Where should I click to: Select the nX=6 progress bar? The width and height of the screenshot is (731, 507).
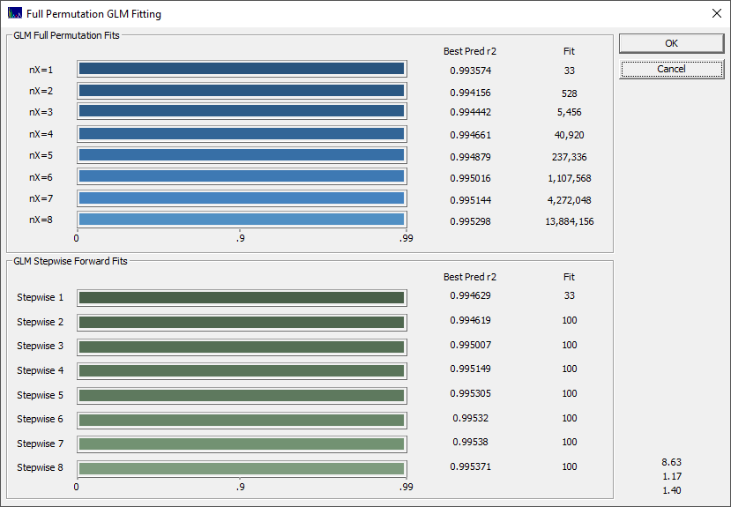pos(242,176)
